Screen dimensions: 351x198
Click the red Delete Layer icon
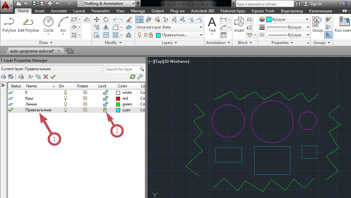(x=46, y=77)
